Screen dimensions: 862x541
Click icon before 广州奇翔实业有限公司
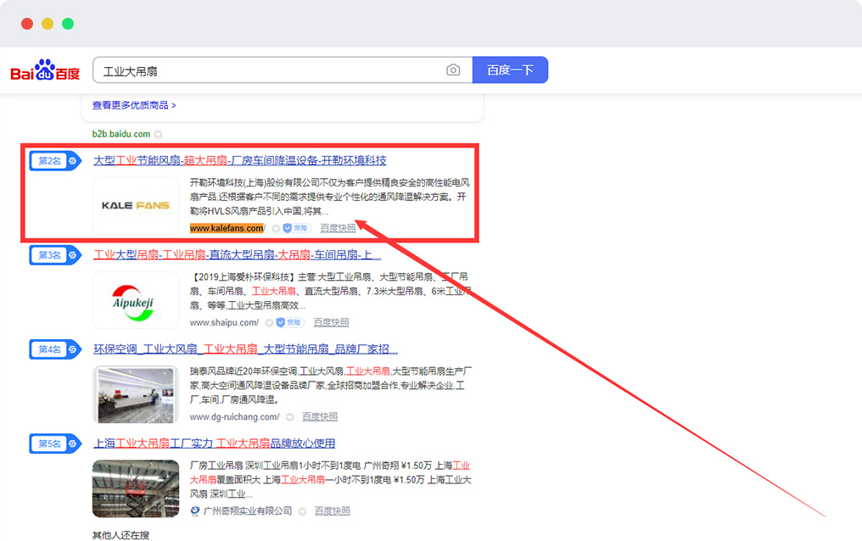coord(195,511)
